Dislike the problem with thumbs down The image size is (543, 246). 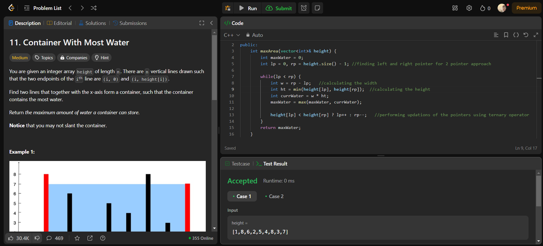coord(38,238)
